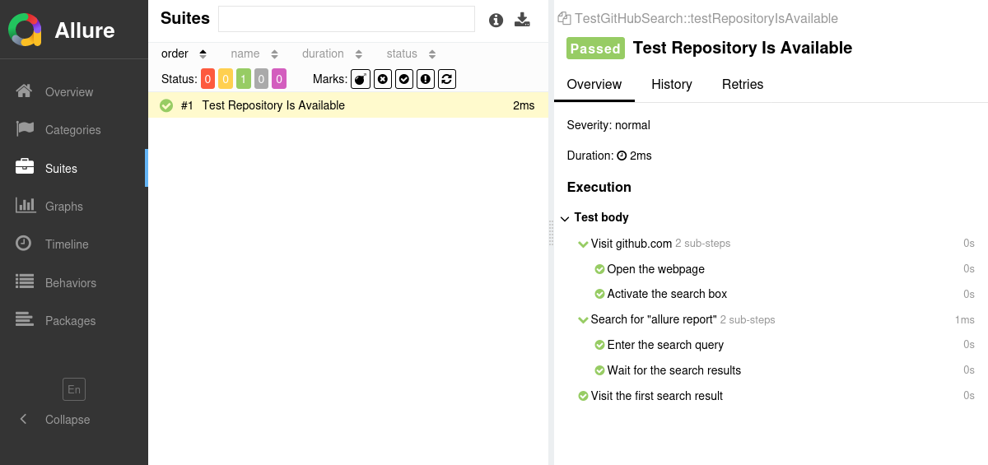Collapse the Test body section
This screenshot has width=988, height=465.
pyautogui.click(x=565, y=218)
